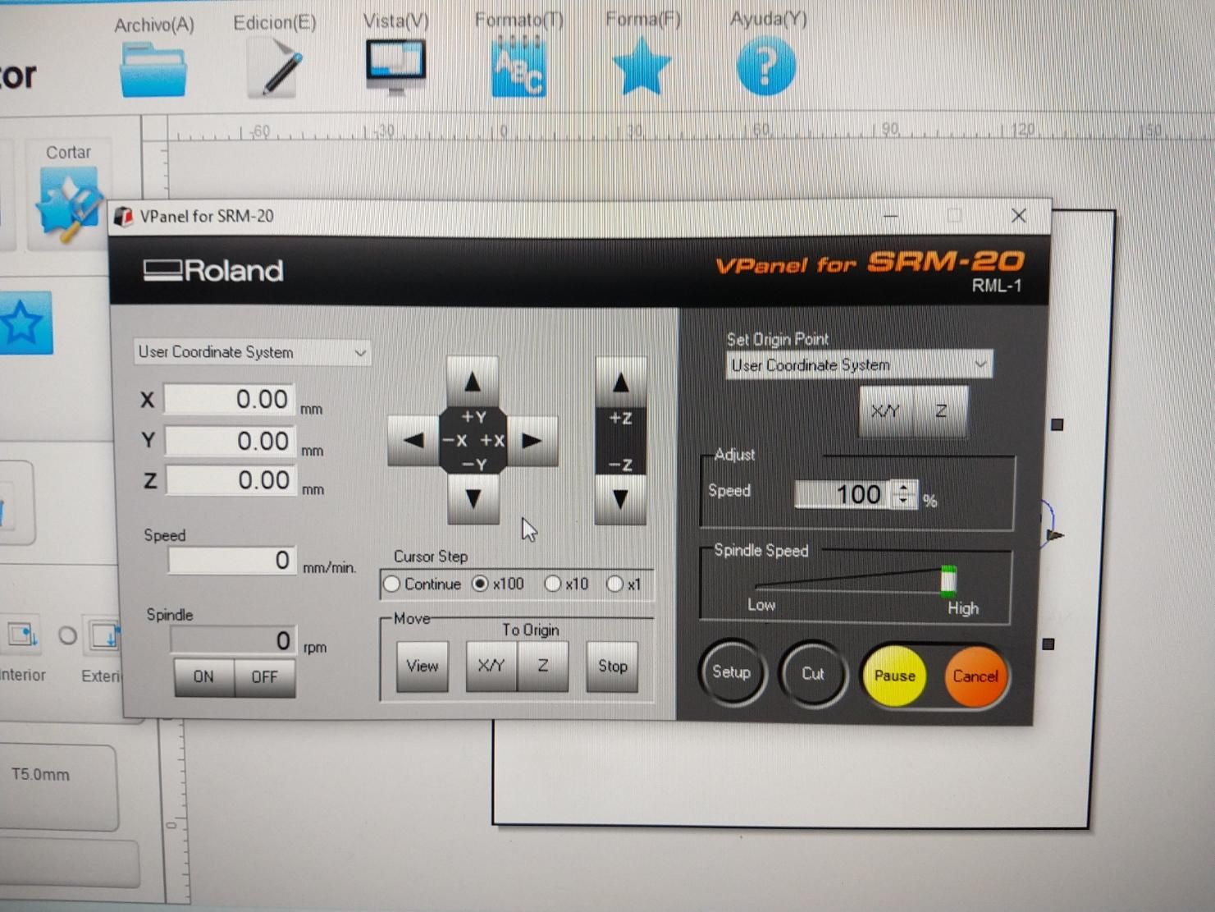The width and height of the screenshot is (1215, 912).
Task: Open the Formato(T) ABC icon
Action: pyautogui.click(x=518, y=67)
